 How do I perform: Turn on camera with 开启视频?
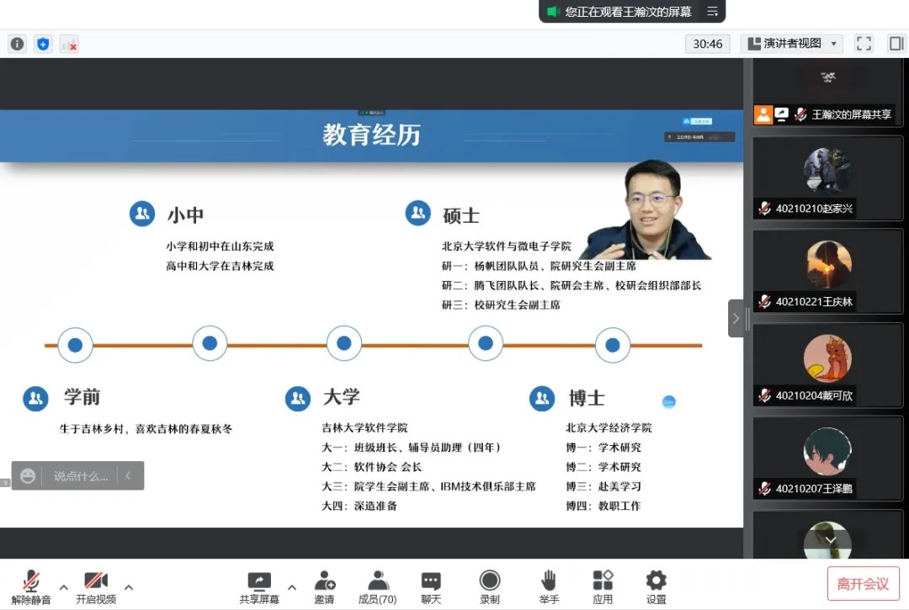coord(95,586)
